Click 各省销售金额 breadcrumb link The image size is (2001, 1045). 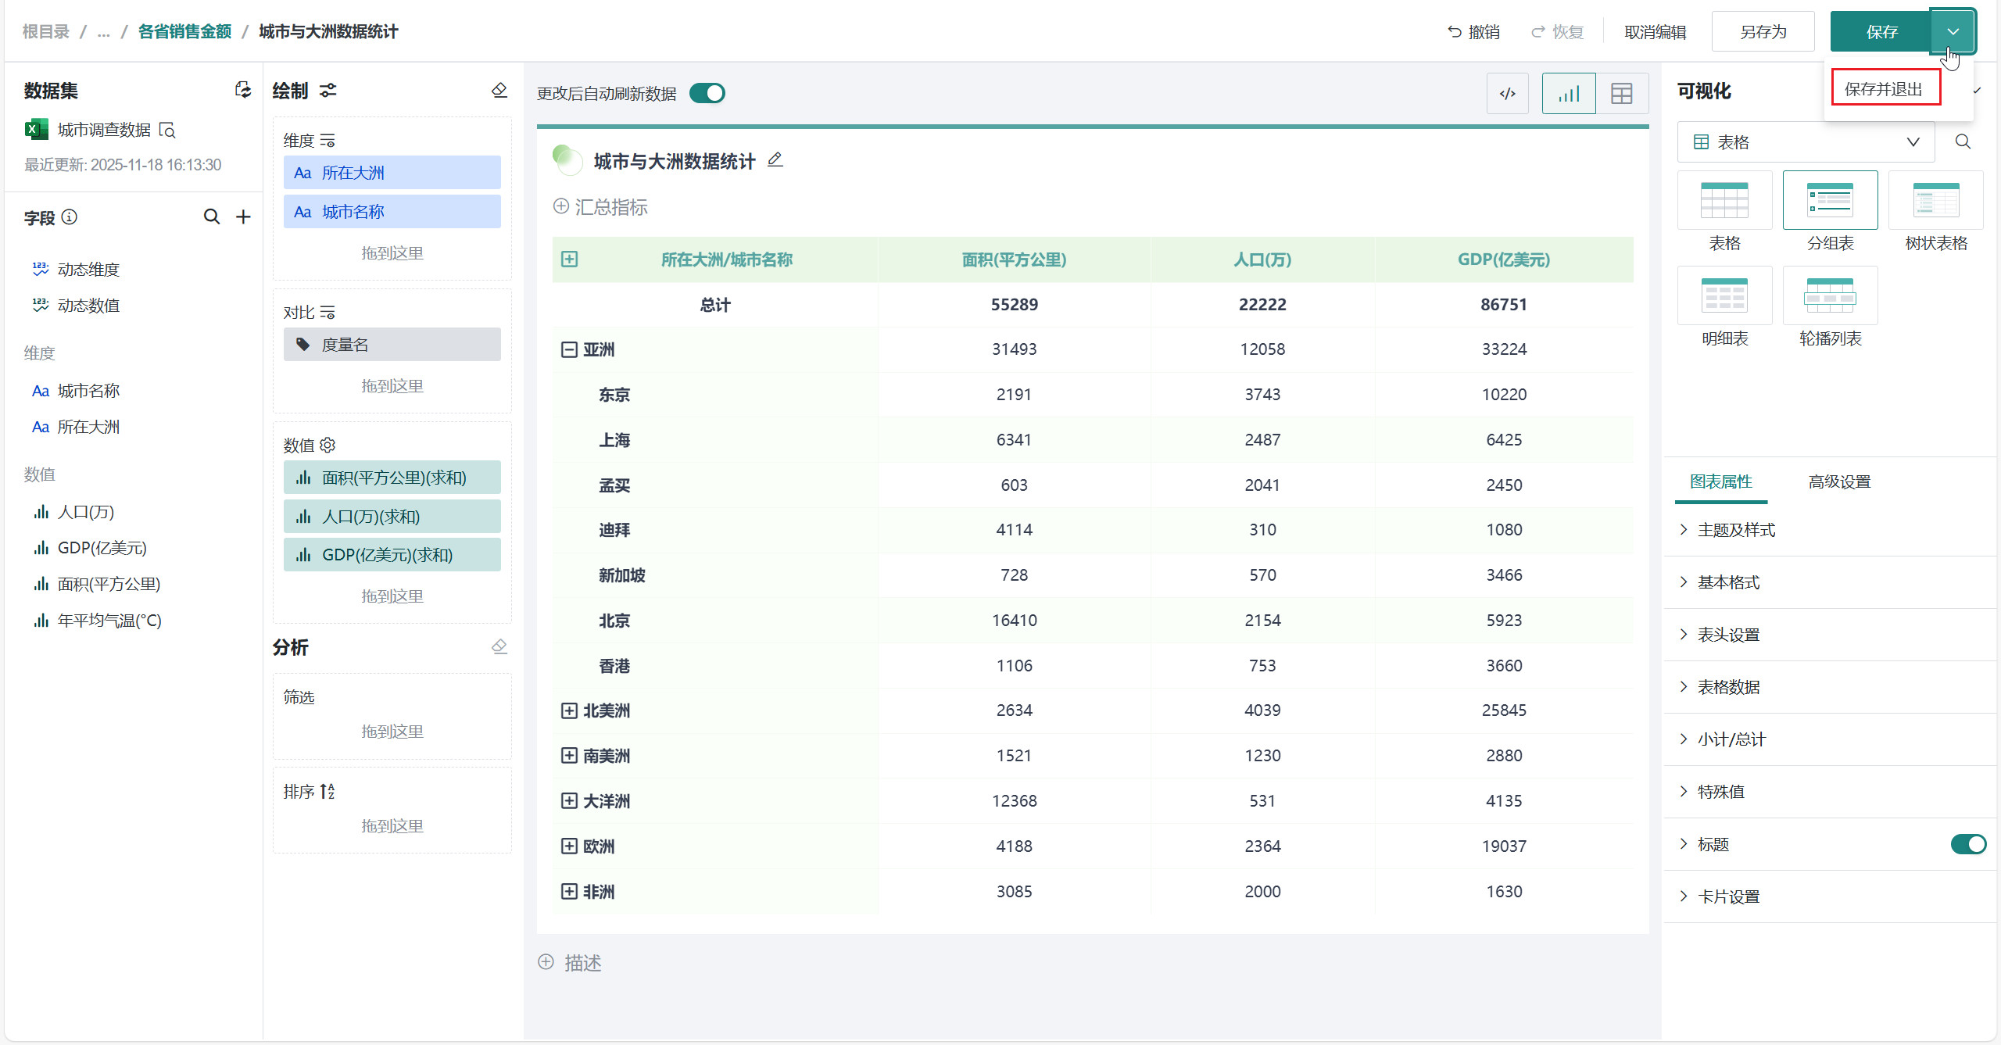click(184, 32)
